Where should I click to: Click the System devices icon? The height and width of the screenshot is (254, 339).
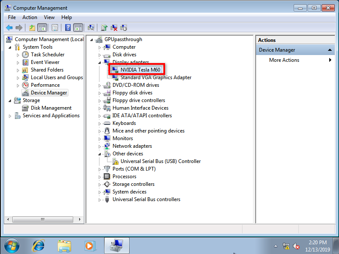[x=107, y=192]
